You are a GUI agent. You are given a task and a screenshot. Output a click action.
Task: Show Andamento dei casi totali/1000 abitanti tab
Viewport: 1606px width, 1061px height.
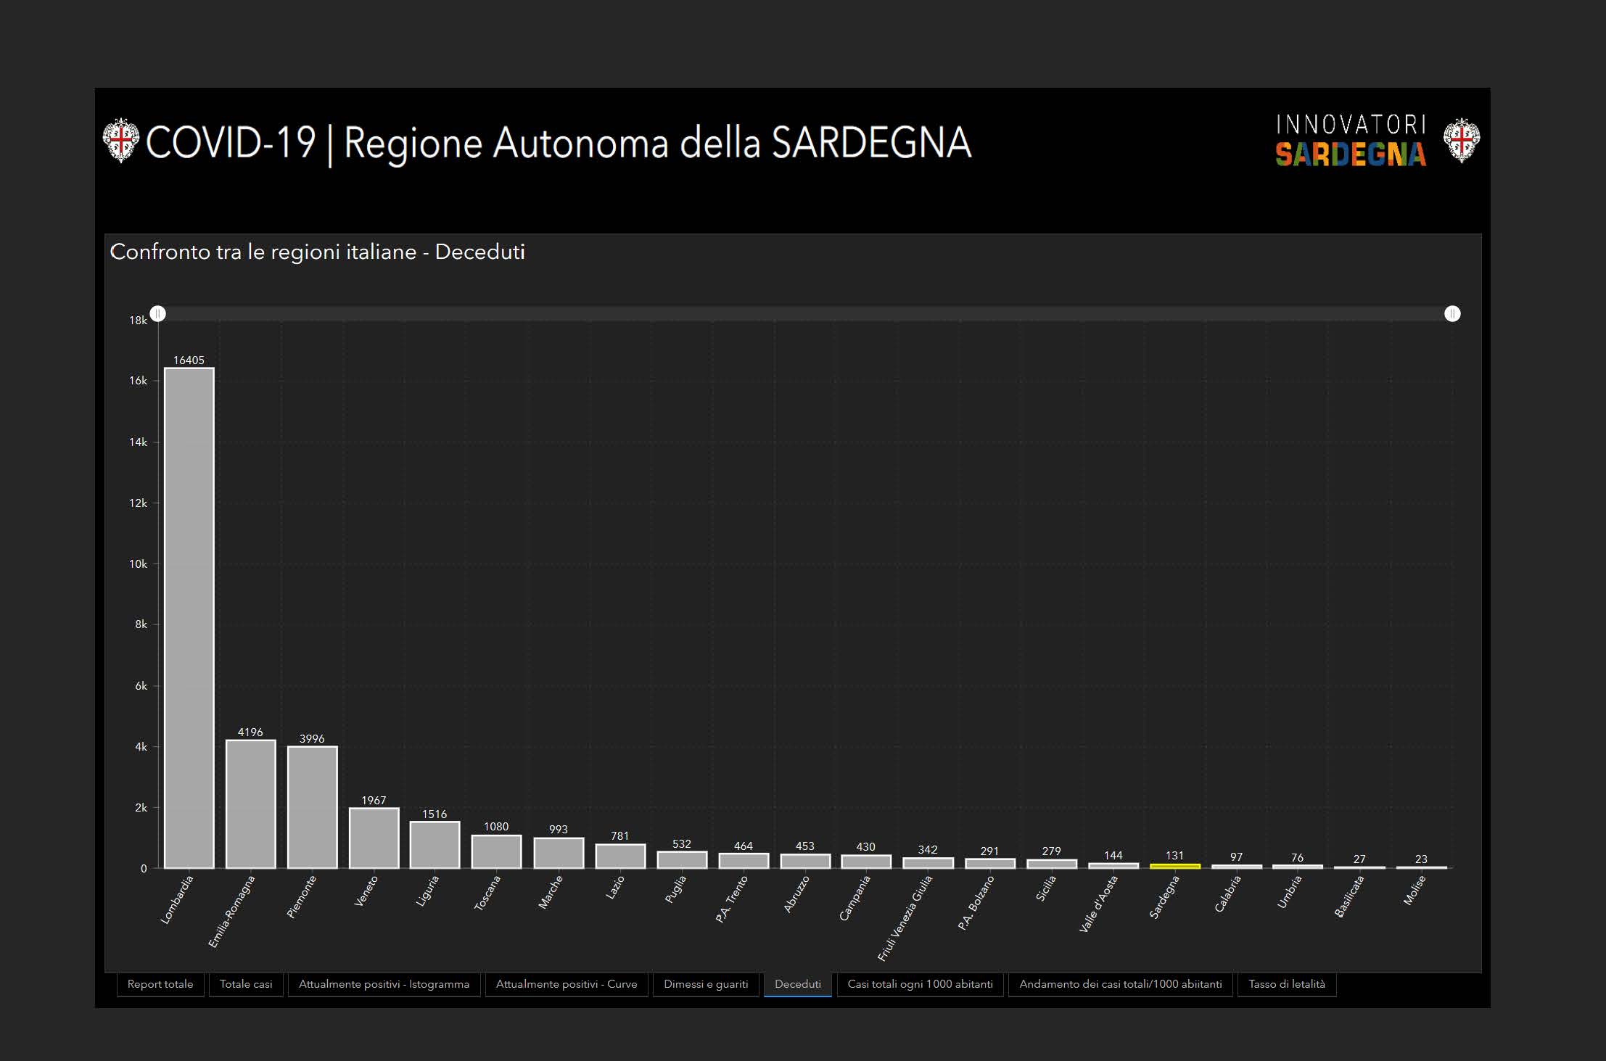1120,984
